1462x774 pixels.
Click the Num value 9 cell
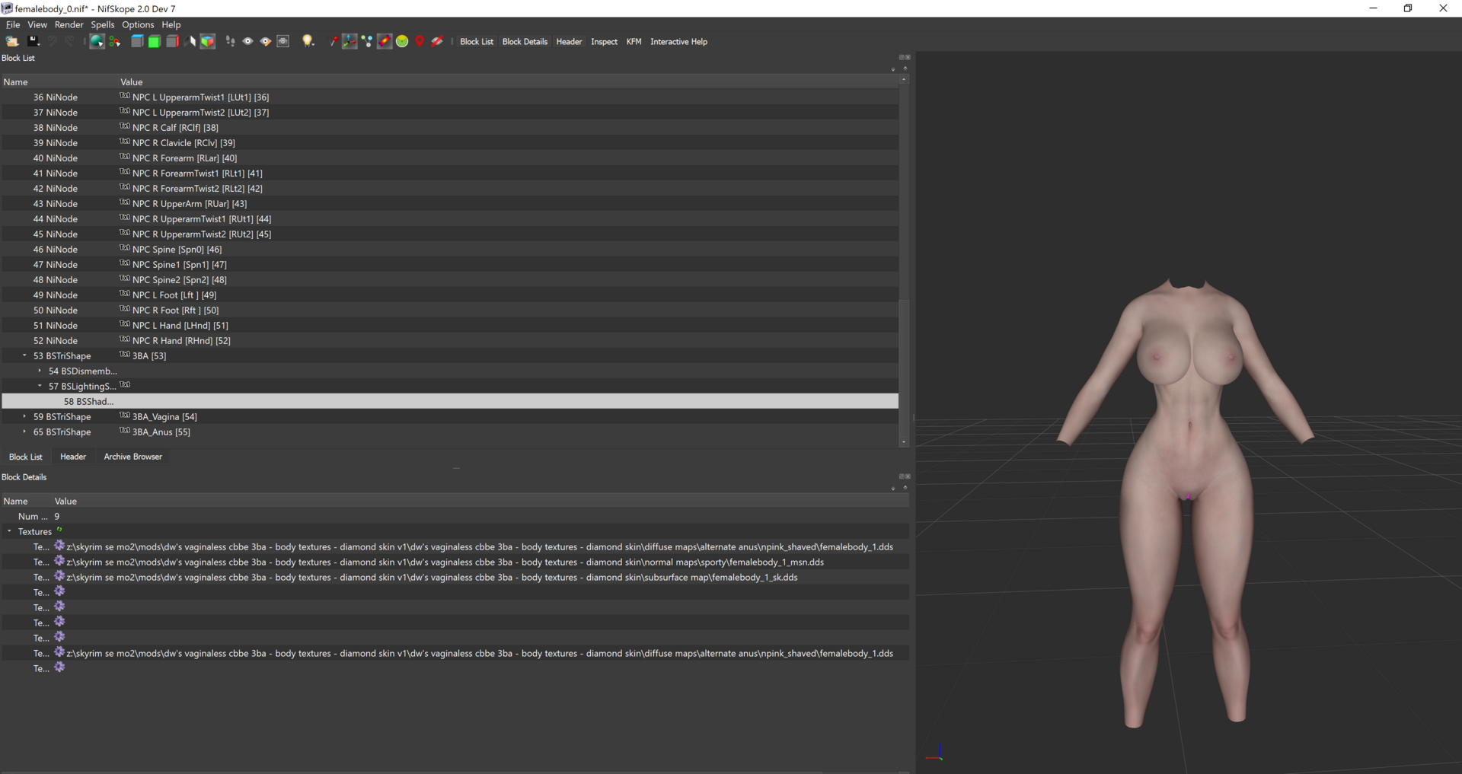click(480, 516)
